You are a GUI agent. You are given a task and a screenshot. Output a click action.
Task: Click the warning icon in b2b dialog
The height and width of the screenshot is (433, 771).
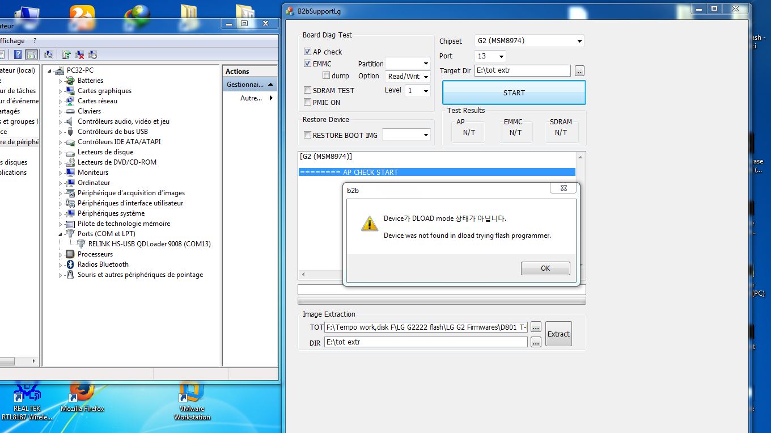click(370, 224)
